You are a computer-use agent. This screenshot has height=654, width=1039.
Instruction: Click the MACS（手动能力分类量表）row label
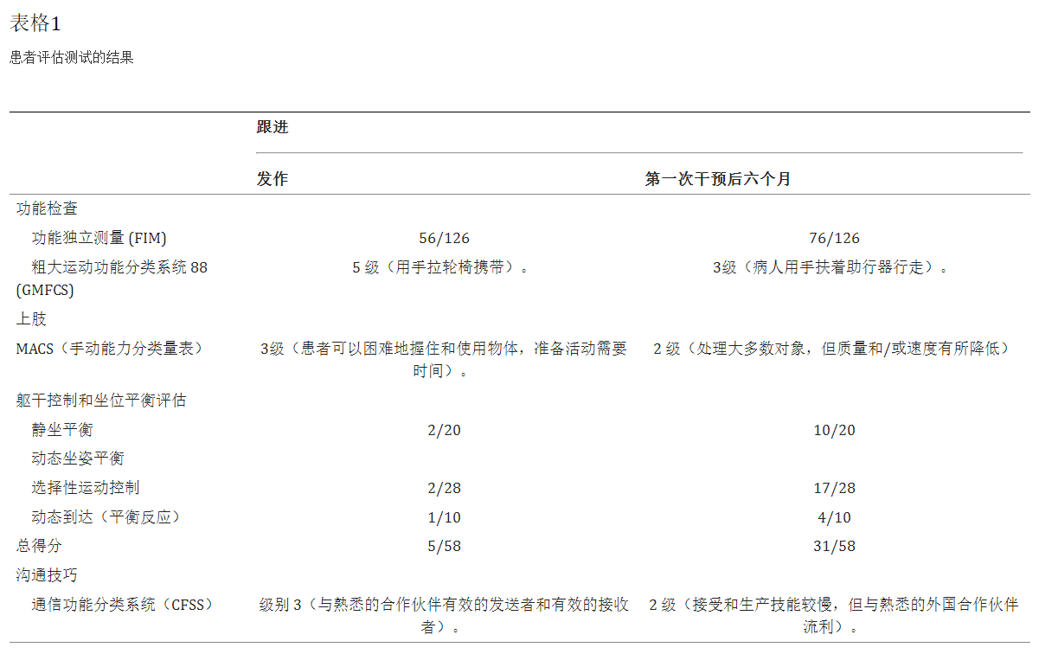point(109,349)
